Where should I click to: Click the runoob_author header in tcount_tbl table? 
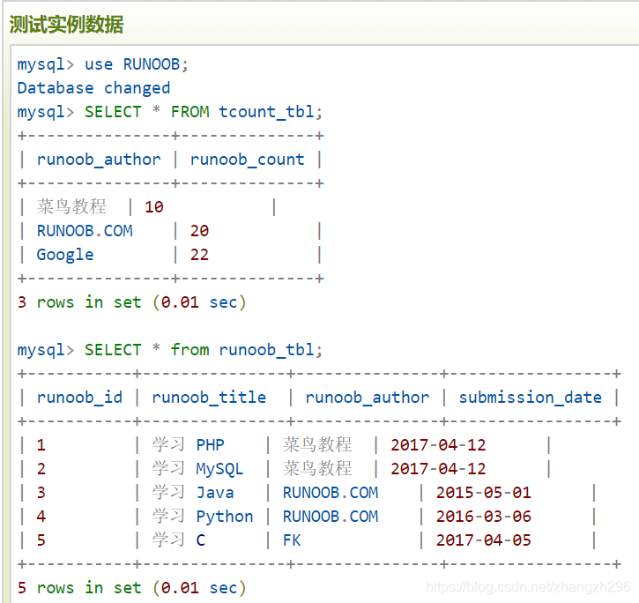[x=99, y=160]
